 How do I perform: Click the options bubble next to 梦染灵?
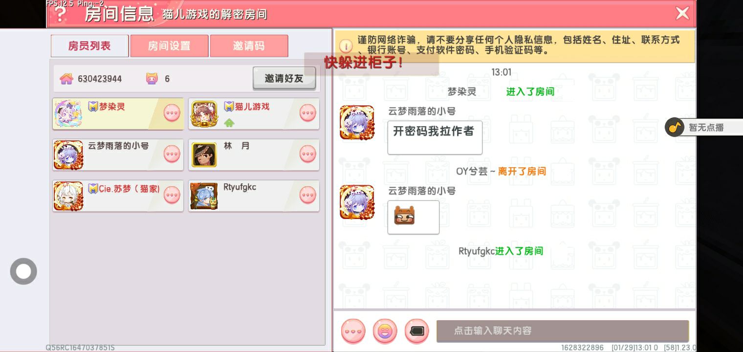172,113
